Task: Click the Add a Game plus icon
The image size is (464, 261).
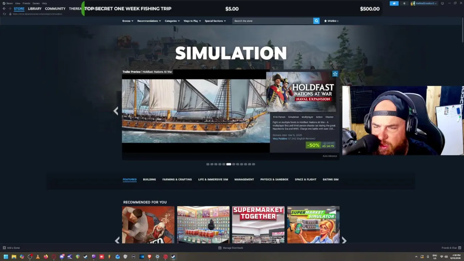Action: tap(4, 248)
